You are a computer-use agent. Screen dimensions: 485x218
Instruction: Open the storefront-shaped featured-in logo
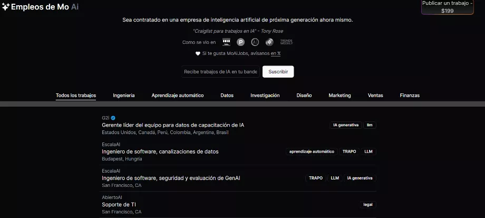[226, 42]
